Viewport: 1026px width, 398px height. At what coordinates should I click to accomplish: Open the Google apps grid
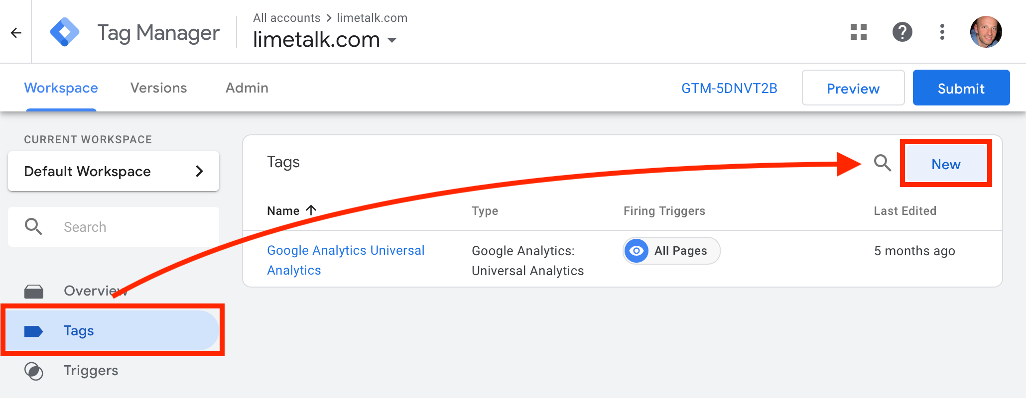(858, 32)
